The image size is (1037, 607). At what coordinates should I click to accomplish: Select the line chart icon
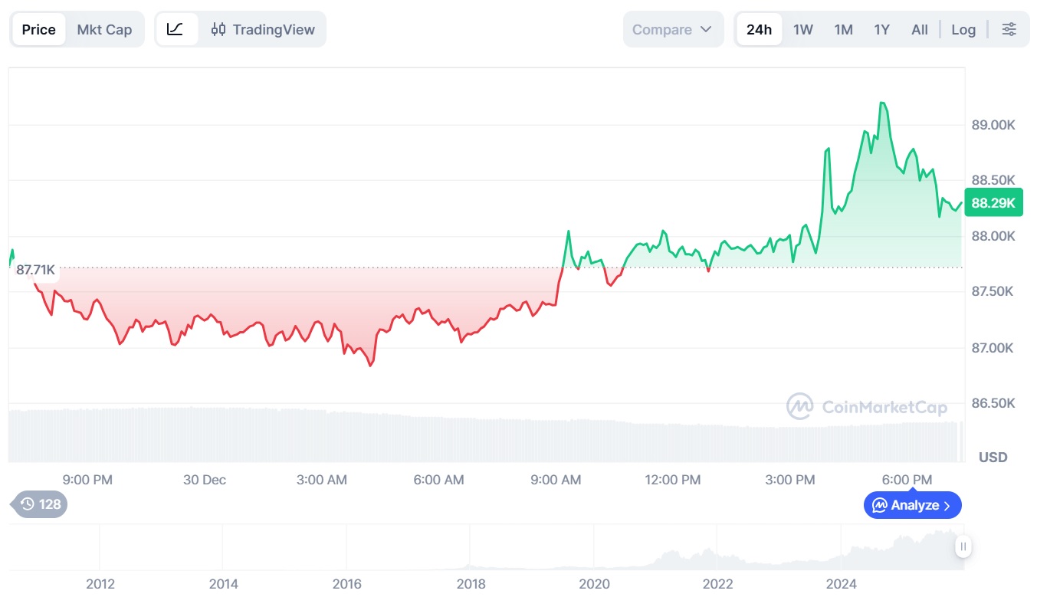(176, 30)
